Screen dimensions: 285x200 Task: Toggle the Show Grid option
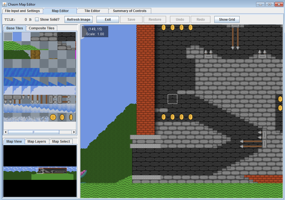(x=227, y=19)
